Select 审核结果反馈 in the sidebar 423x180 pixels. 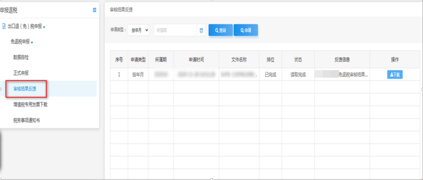click(x=25, y=89)
